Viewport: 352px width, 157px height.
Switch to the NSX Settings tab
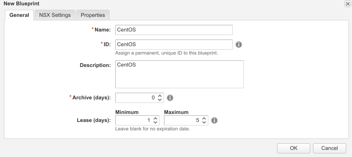pos(55,15)
